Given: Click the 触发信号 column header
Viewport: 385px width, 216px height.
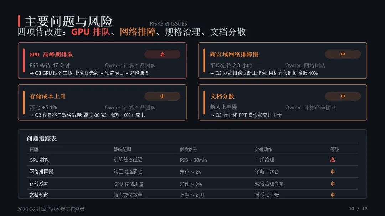Looking at the screenshot, I should [x=188, y=150].
